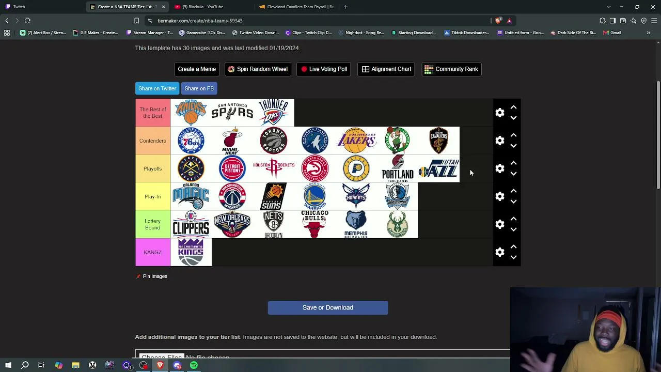The image size is (661, 372).
Task: Select the Washington Wizards logo
Action: click(x=232, y=196)
